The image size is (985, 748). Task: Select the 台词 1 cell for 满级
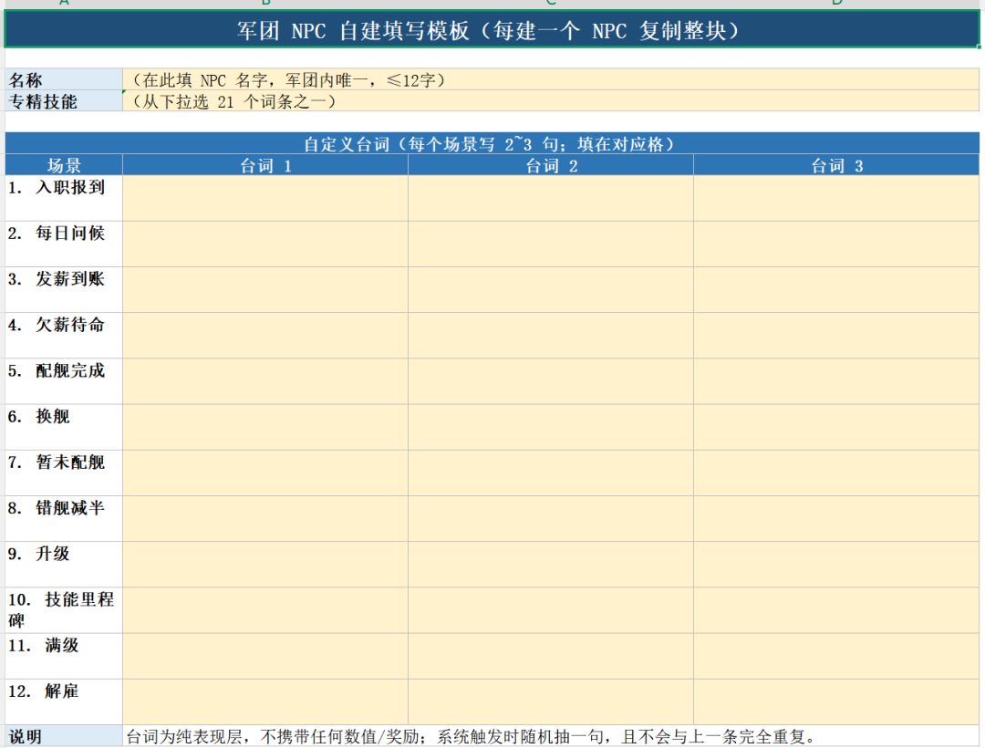(265, 657)
